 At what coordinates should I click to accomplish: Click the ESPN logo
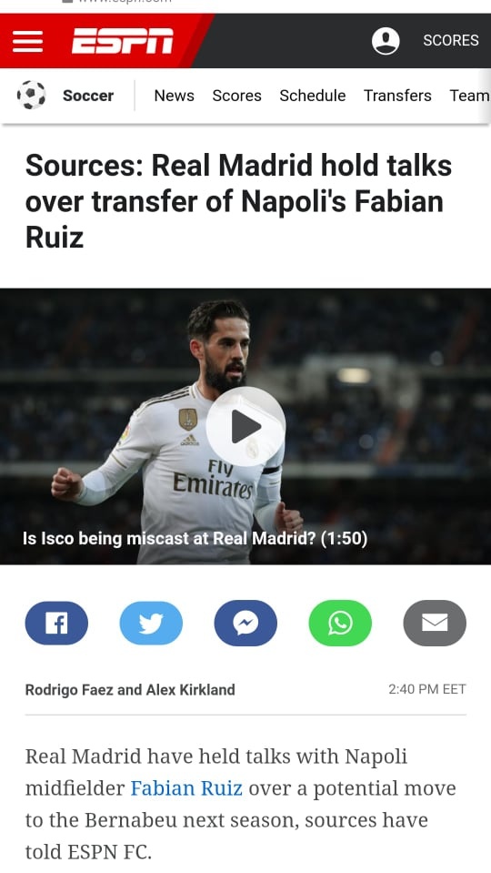[123, 41]
